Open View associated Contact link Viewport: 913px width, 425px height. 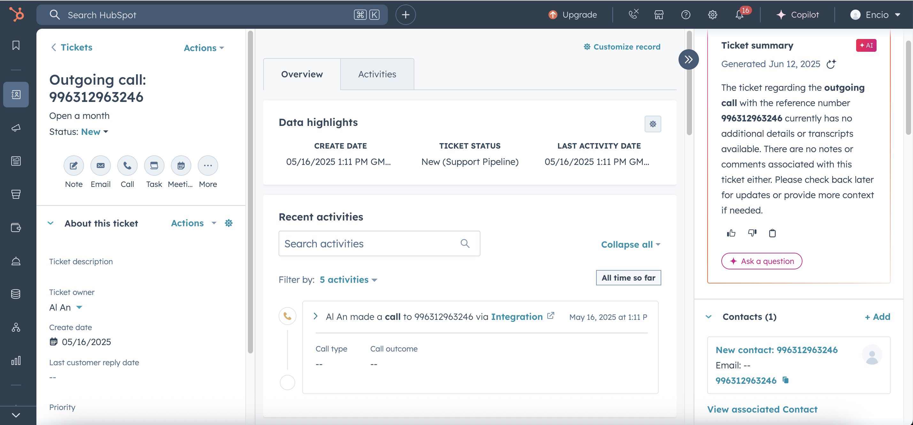(x=762, y=409)
